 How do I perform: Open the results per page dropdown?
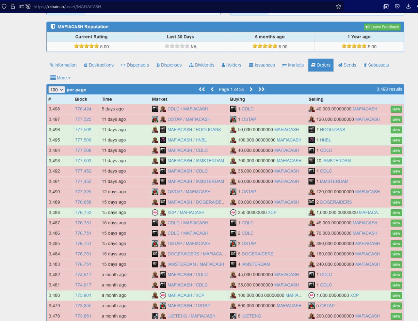coord(56,90)
